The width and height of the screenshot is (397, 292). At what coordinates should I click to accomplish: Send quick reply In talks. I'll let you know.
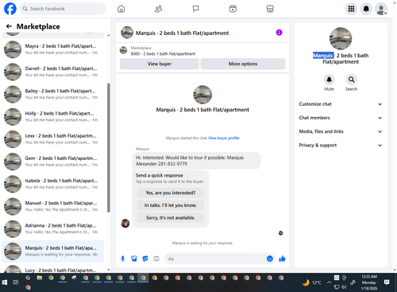coord(171,205)
